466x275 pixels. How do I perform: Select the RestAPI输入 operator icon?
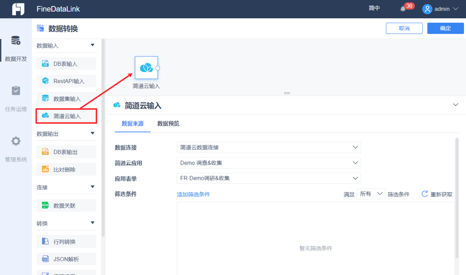pyautogui.click(x=45, y=81)
